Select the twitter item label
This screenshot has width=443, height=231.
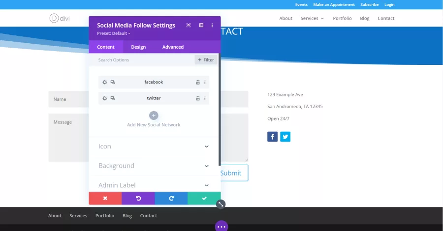coord(154,98)
